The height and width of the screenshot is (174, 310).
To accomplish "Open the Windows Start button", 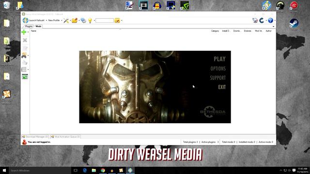I will (4, 171).
